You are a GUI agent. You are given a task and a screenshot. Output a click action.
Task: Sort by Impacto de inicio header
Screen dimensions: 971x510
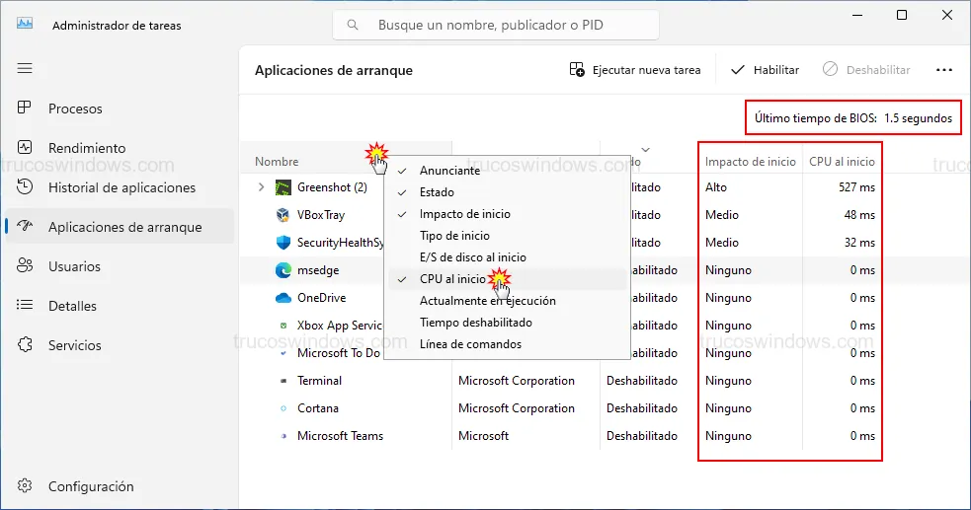point(750,162)
